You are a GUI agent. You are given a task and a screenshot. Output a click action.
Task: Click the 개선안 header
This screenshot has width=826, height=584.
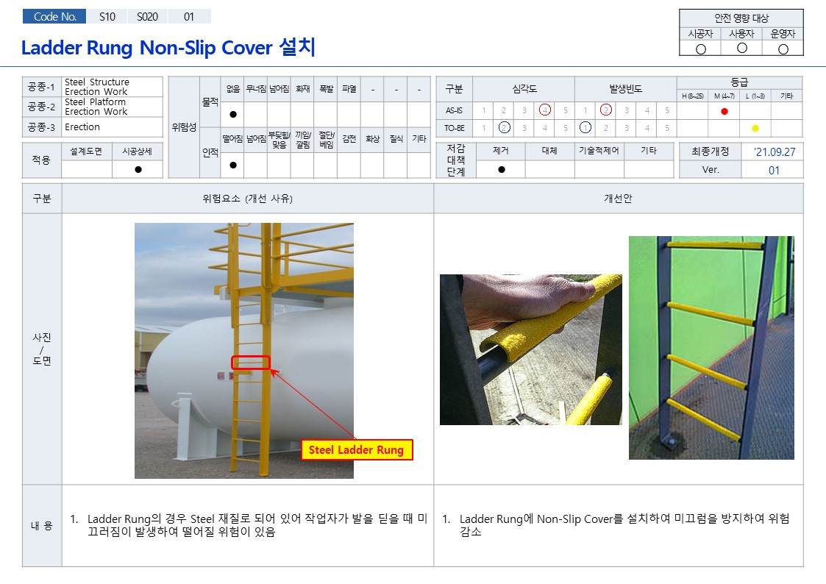pos(618,199)
